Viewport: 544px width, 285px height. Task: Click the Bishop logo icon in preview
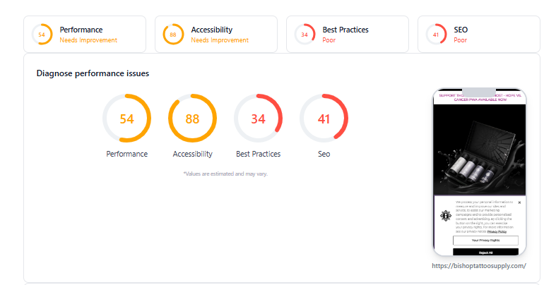pyautogui.click(x=446, y=216)
